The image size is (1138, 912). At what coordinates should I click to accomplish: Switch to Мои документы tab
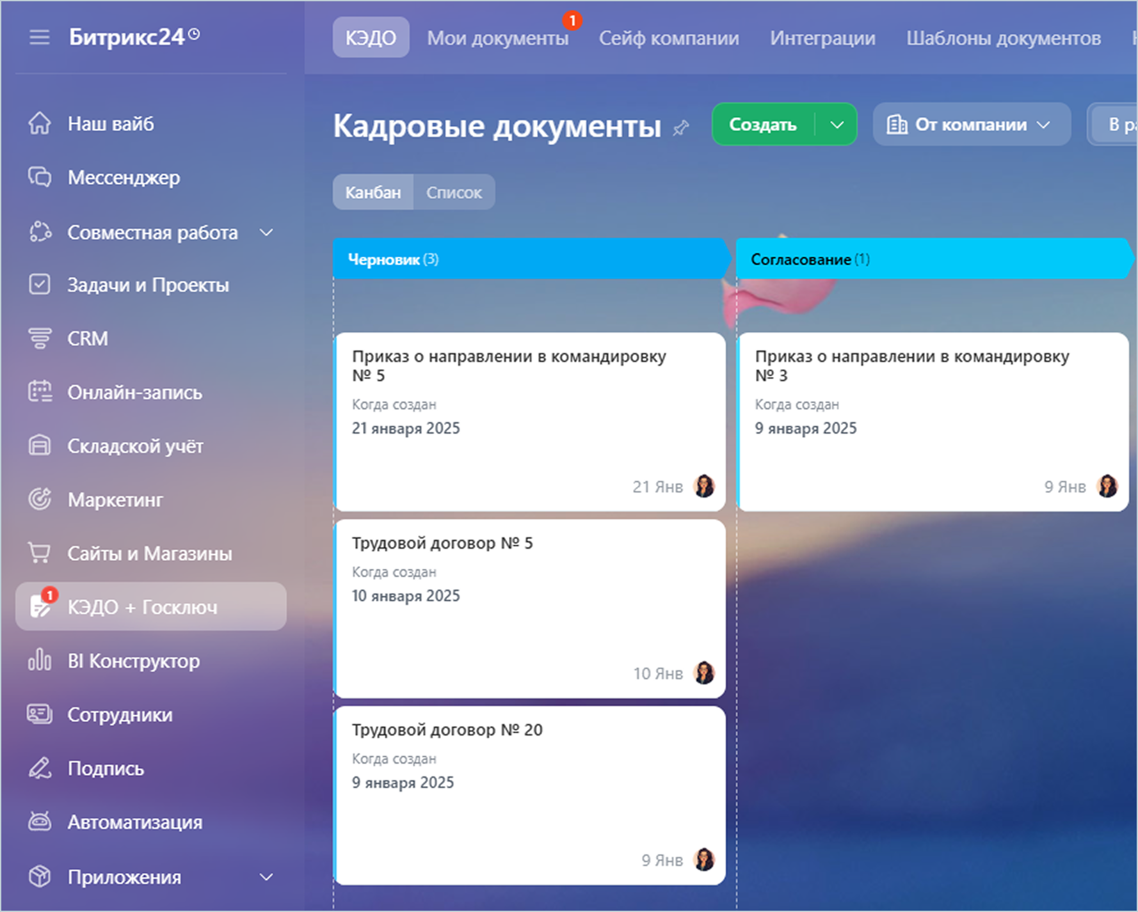498,38
